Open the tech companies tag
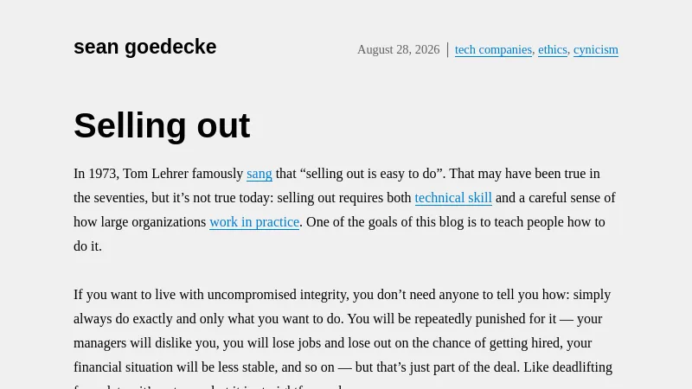Viewport: 692px width, 389px height. pos(493,49)
